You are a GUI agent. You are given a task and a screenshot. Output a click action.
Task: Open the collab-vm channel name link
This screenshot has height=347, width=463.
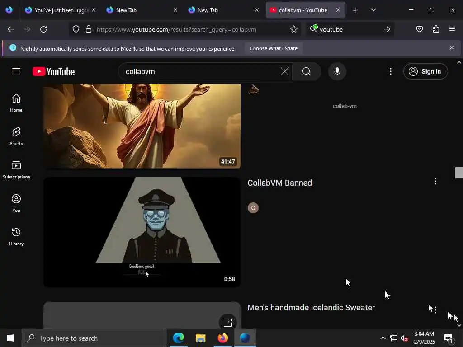pos(345,106)
